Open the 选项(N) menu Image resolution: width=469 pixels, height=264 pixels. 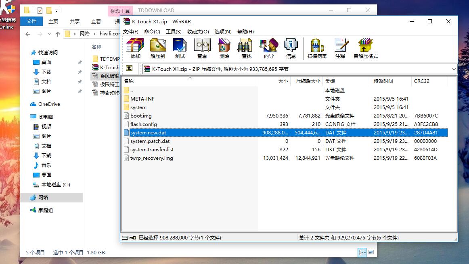click(223, 32)
